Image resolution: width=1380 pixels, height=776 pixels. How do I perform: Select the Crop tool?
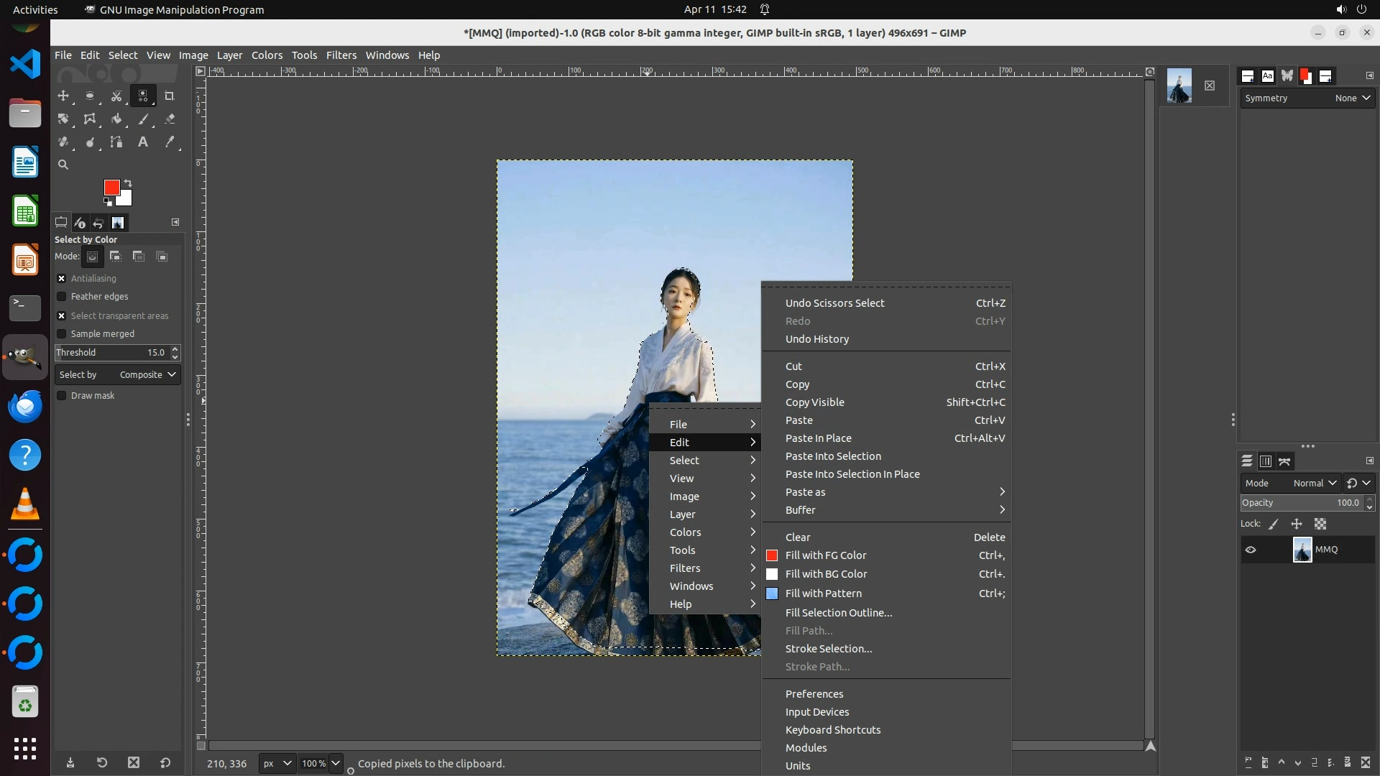170,96
